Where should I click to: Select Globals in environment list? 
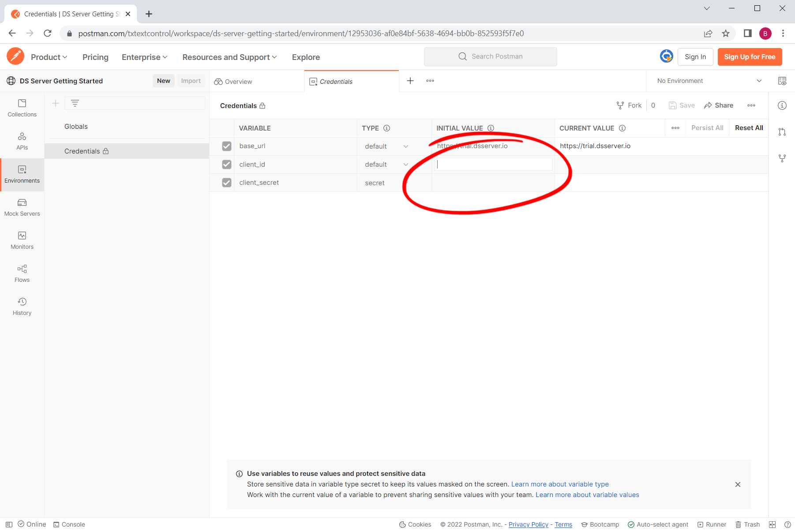point(76,127)
